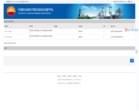
Task: Click the platform title 中国石油电子招标投标交易平台
Action: (36, 10)
